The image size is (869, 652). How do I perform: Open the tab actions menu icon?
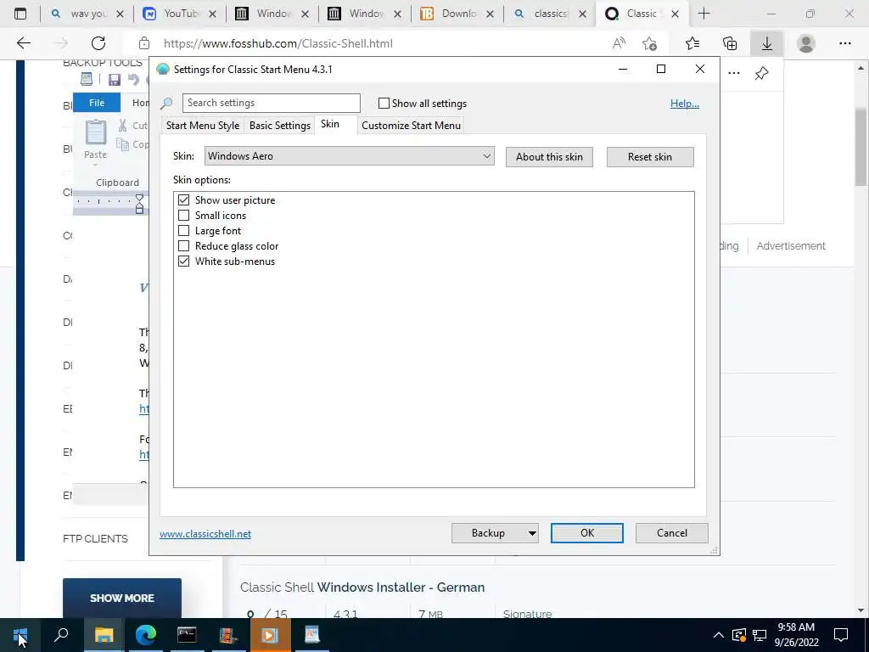[20, 14]
